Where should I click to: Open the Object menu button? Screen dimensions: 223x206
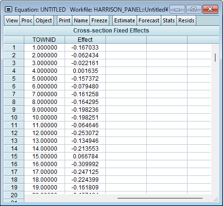click(44, 20)
